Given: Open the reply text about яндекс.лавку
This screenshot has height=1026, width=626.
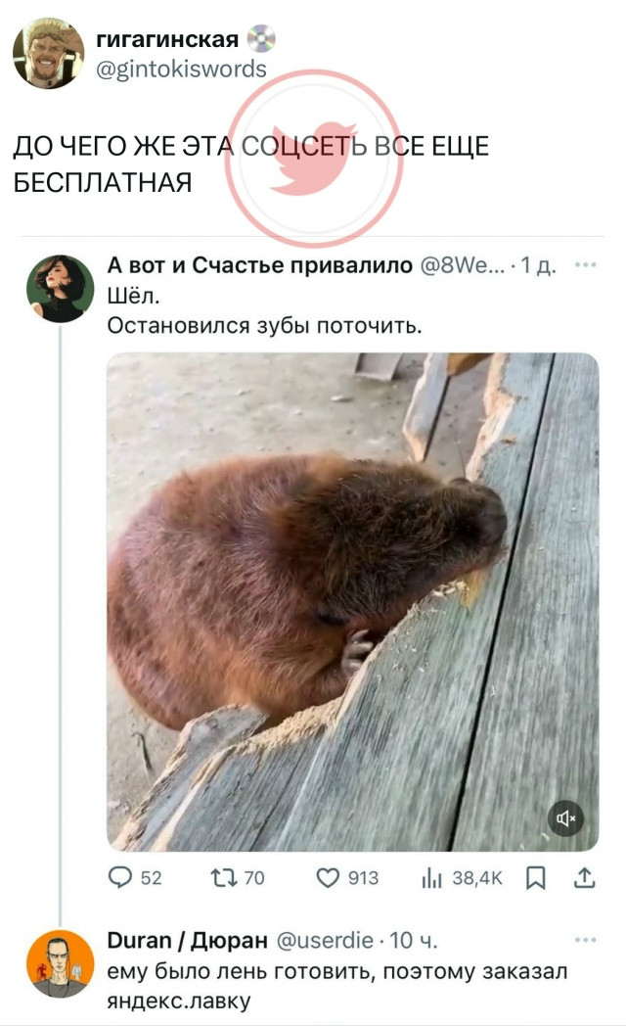Looking at the screenshot, I should 337,986.
